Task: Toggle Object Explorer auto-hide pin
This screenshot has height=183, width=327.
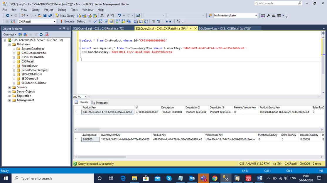Action: [64, 29]
